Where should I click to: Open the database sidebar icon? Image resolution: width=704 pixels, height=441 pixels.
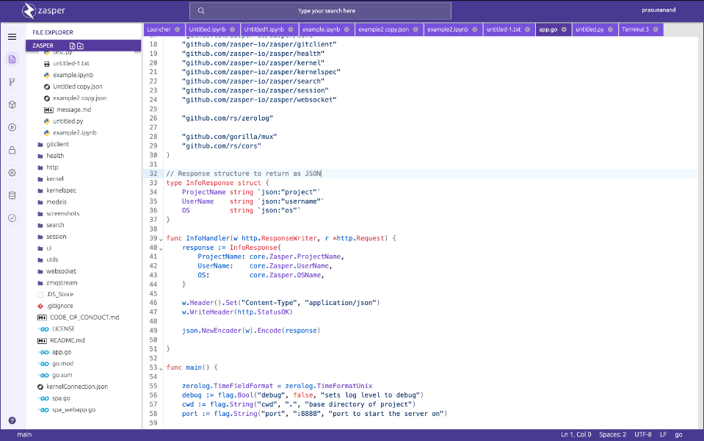tap(12, 196)
